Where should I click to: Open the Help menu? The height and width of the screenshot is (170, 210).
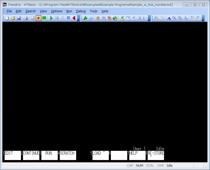tap(105, 11)
